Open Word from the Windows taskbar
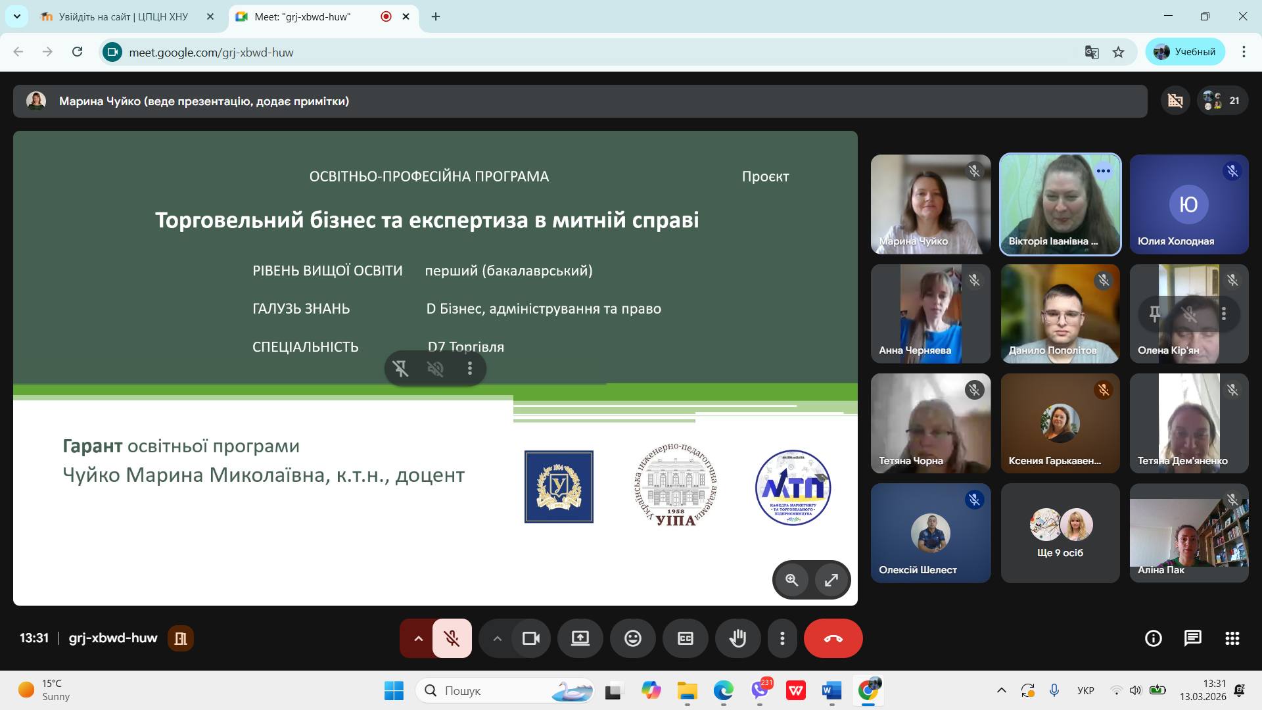The image size is (1262, 710). 831,691
